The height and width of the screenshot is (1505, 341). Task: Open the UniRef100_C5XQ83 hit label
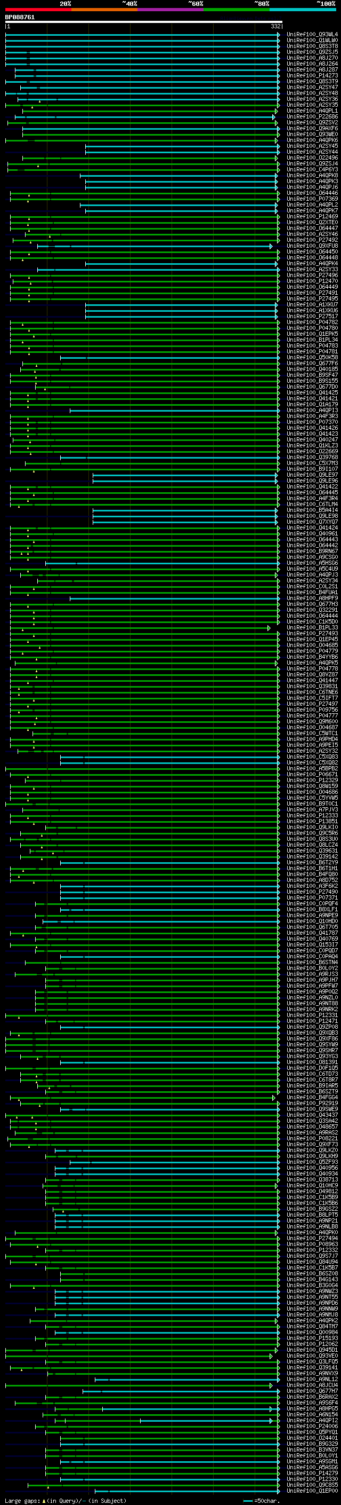click(312, 757)
